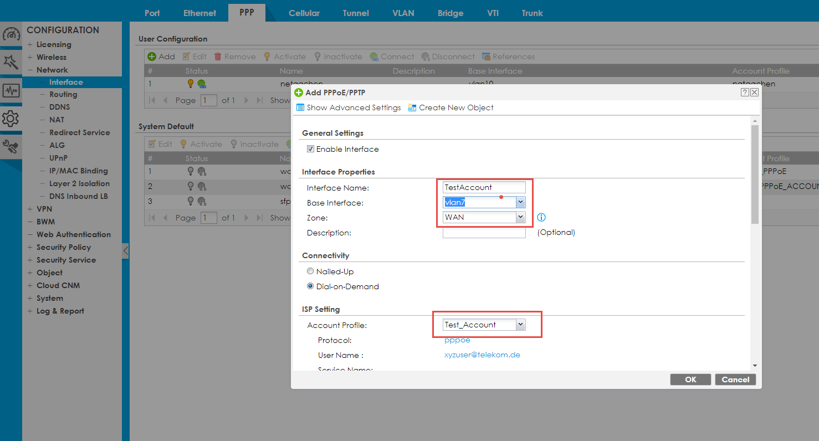Open the Monitor waveform icon in sidebar

(x=11, y=90)
